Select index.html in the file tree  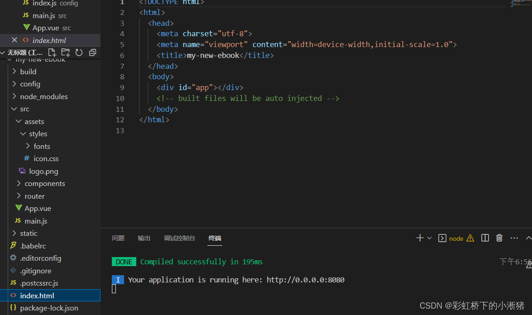pyautogui.click(x=50, y=296)
